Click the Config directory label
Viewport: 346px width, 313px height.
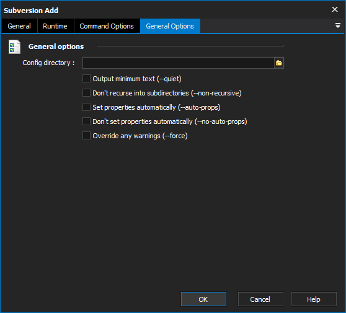point(48,63)
